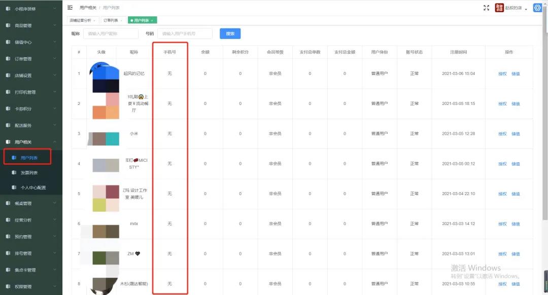Switch to the 店铺运营分析 tab
The image size is (548, 295).
tap(81, 20)
